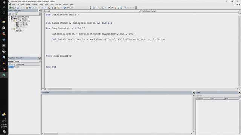Collapse the Microsoft Excel Objects folder

(12, 21)
